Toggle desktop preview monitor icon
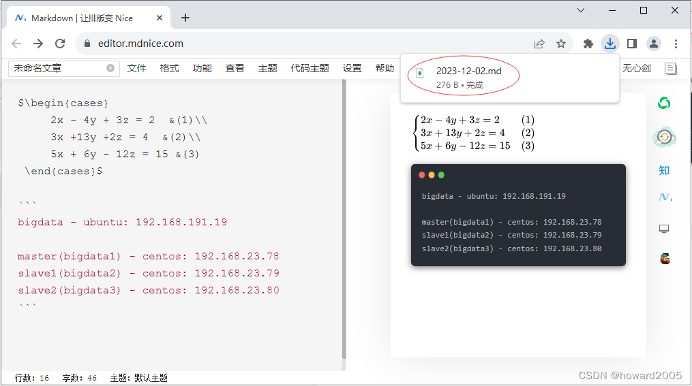The width and height of the screenshot is (692, 386). tap(664, 229)
